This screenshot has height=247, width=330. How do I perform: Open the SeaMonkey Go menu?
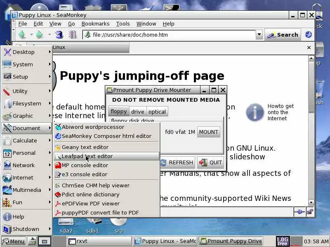coord(71,24)
